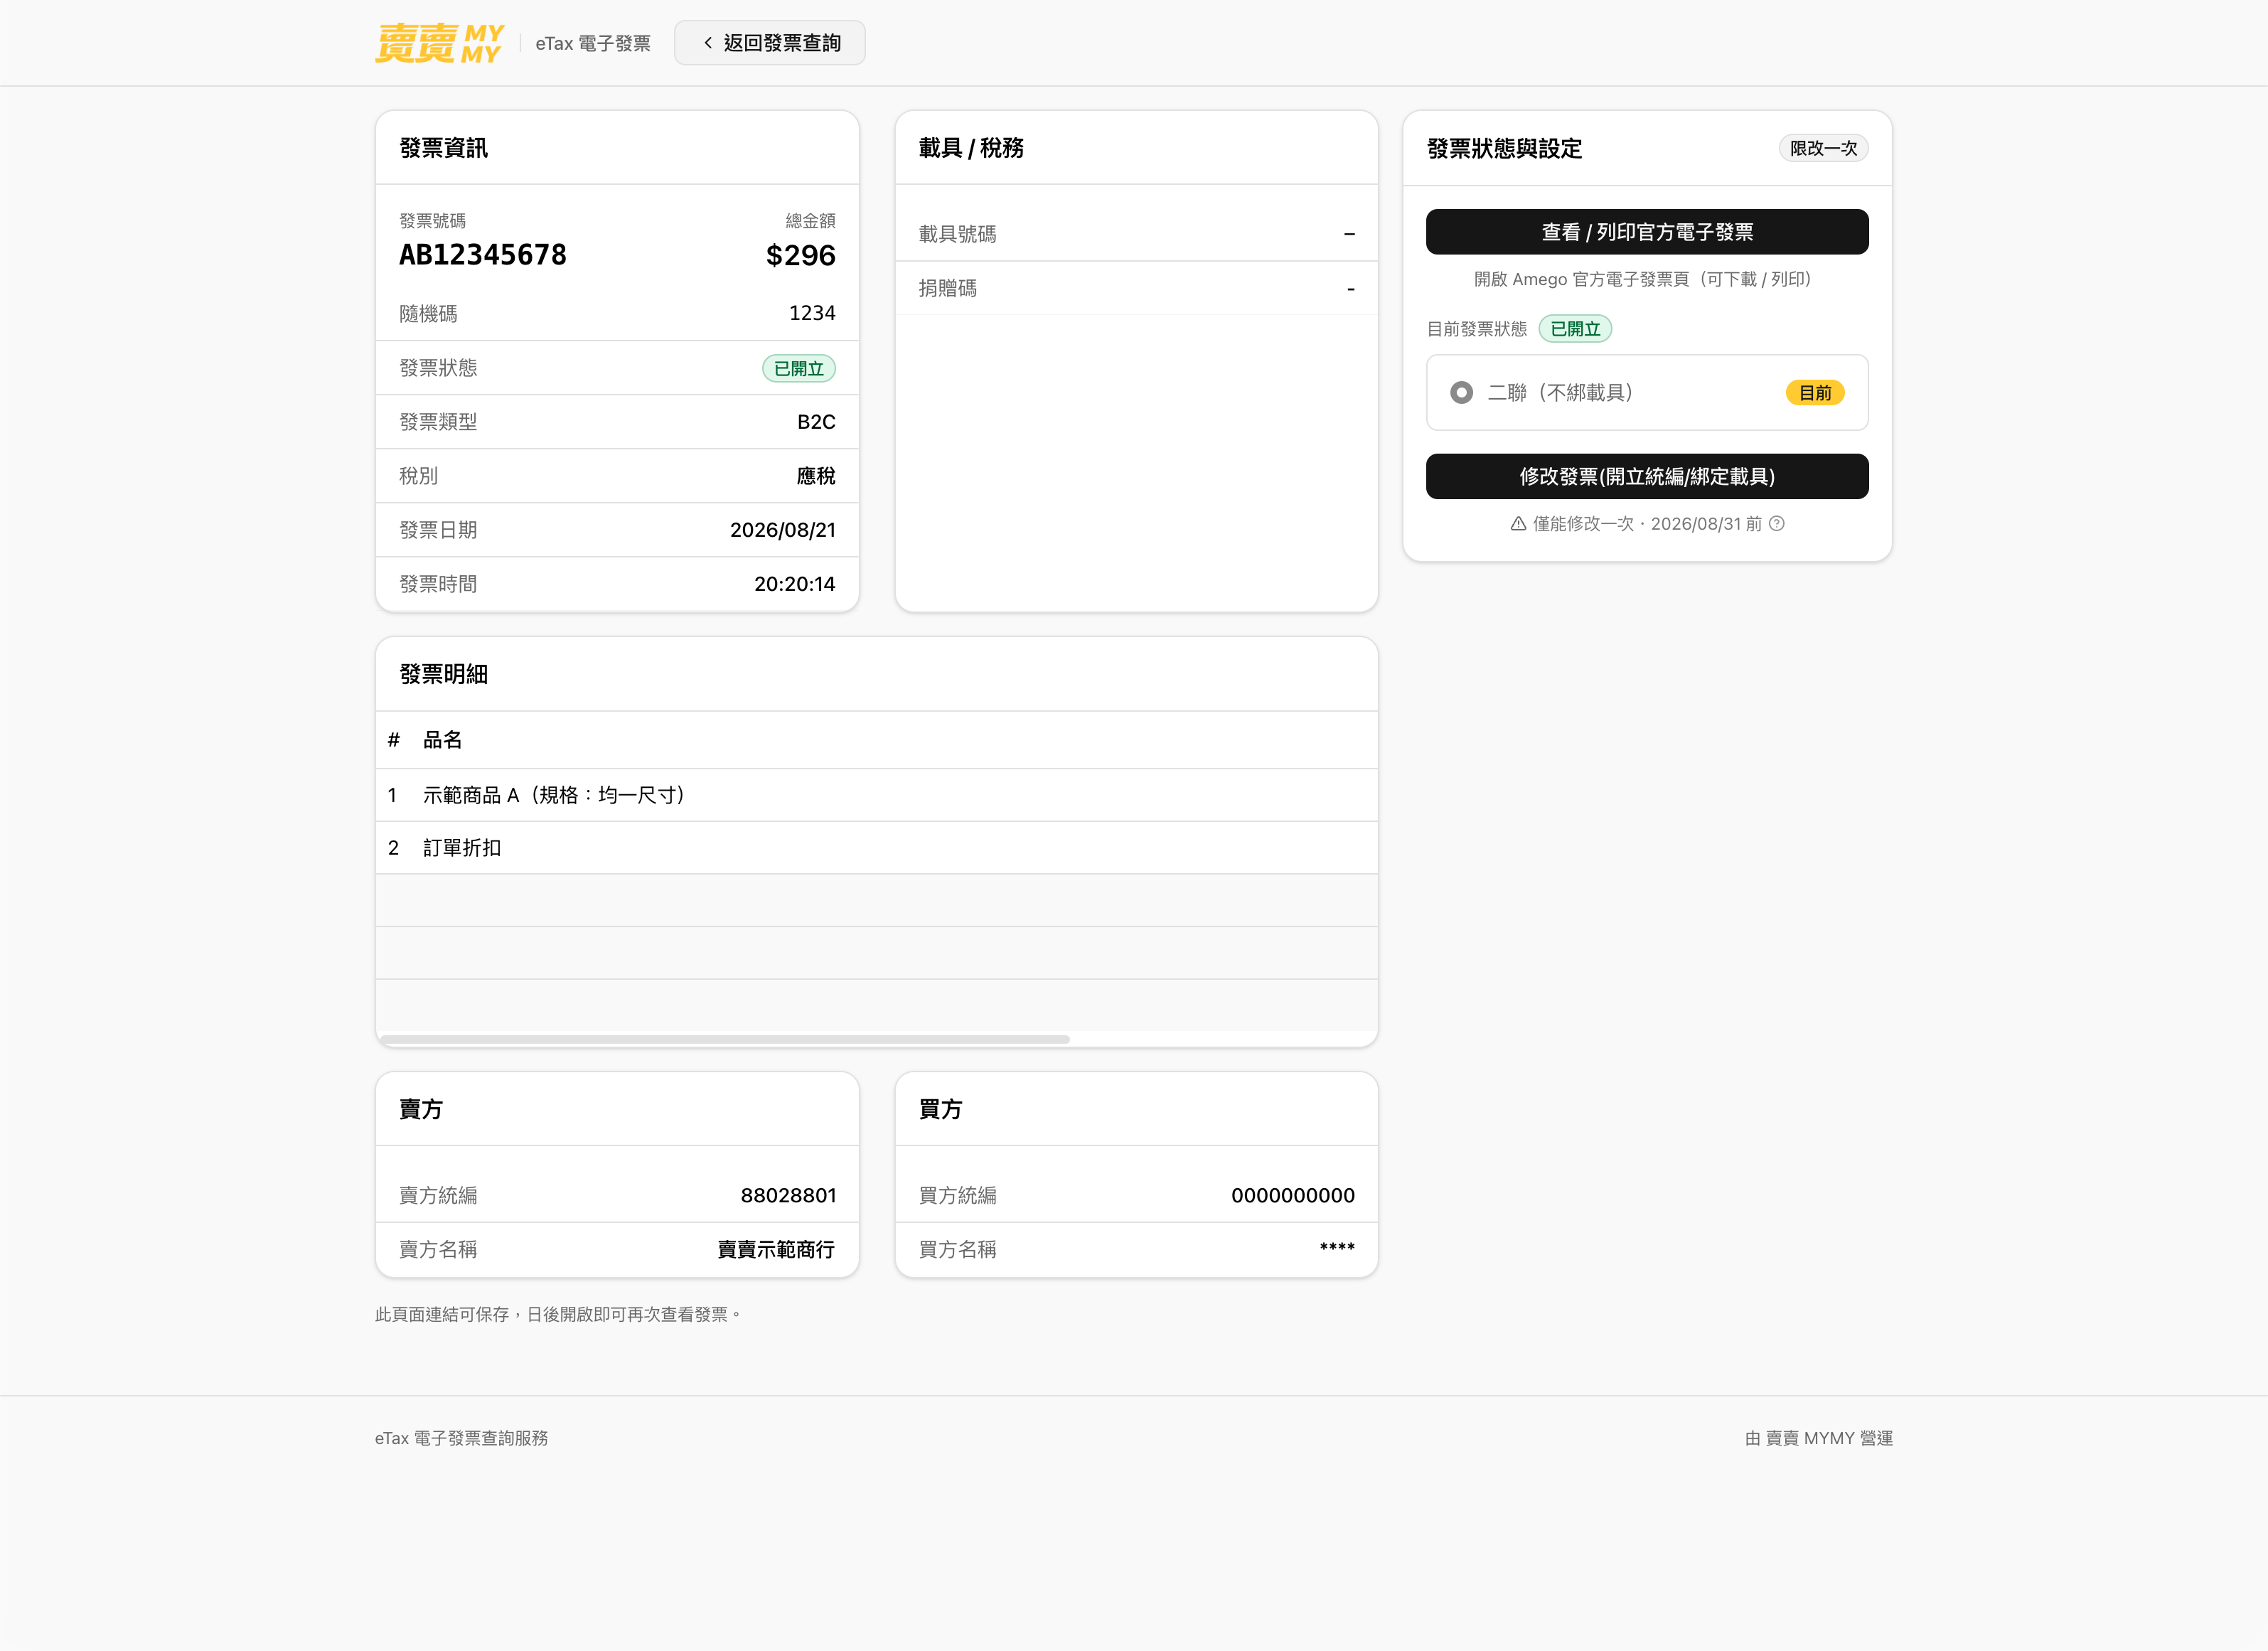Screen dimensions: 2268x1651
Task: Click invoice number AB12345678
Action: 483,255
